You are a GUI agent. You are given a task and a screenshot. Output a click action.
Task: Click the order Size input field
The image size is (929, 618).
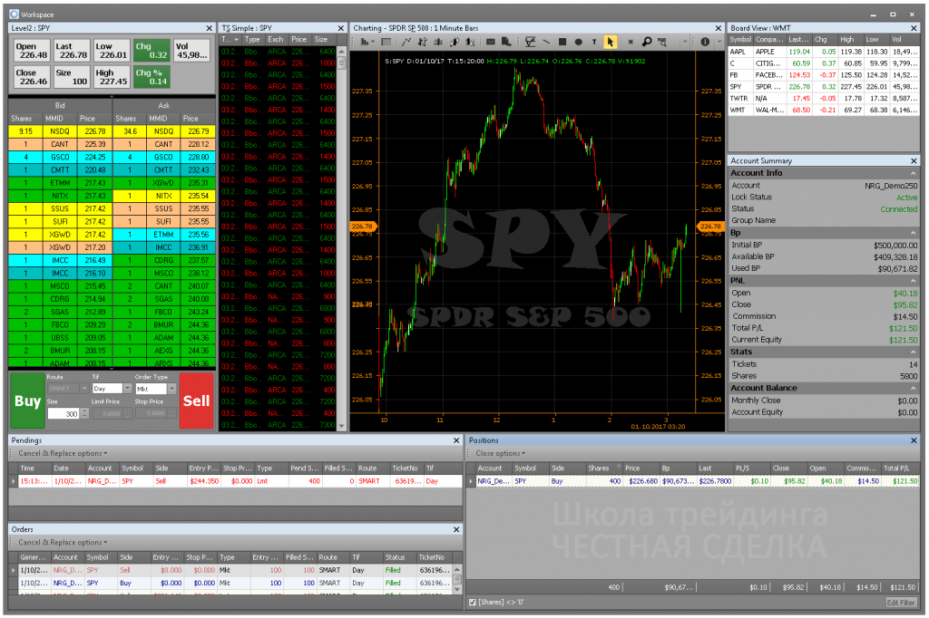click(x=64, y=414)
